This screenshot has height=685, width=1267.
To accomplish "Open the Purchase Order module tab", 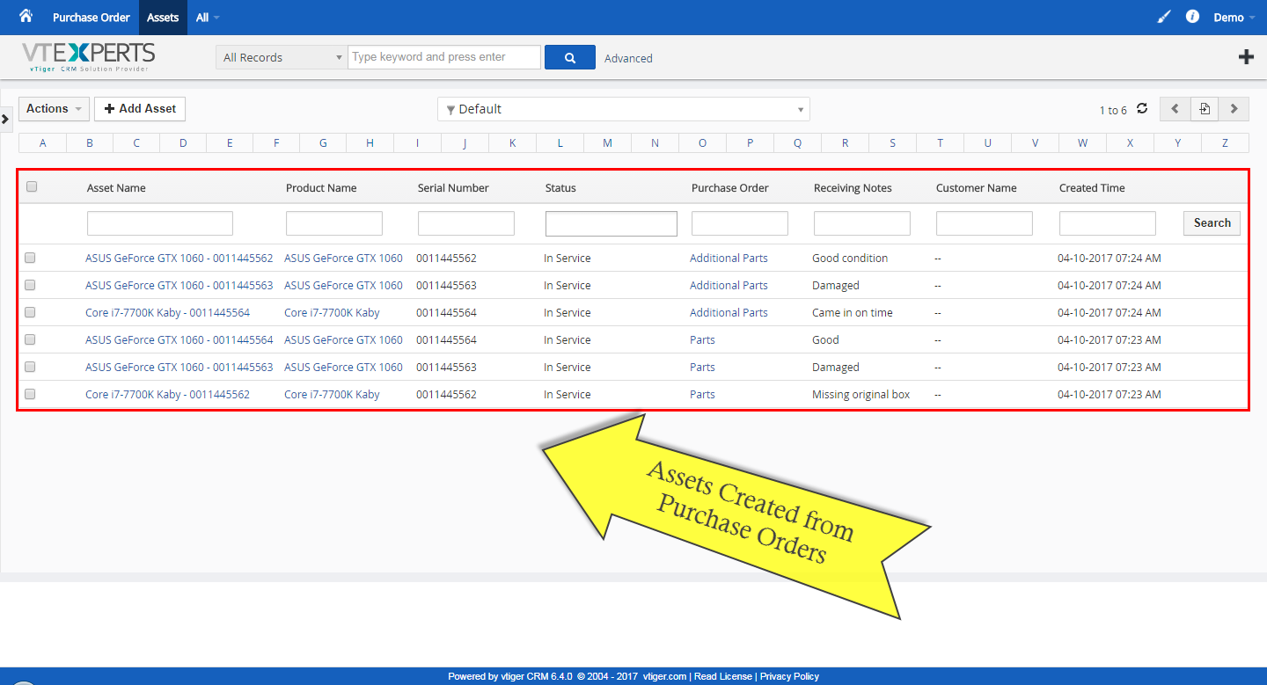I will (92, 18).
